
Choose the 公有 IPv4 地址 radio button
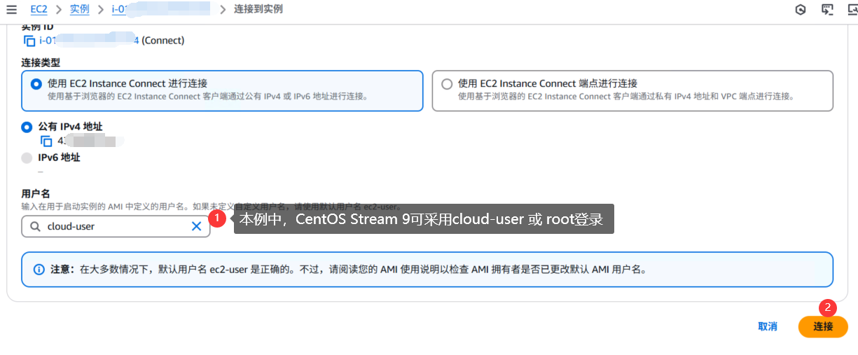27,127
